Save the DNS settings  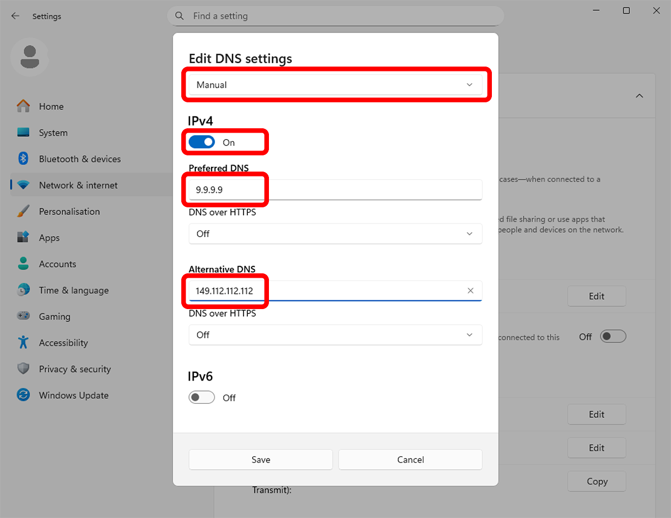tap(260, 459)
